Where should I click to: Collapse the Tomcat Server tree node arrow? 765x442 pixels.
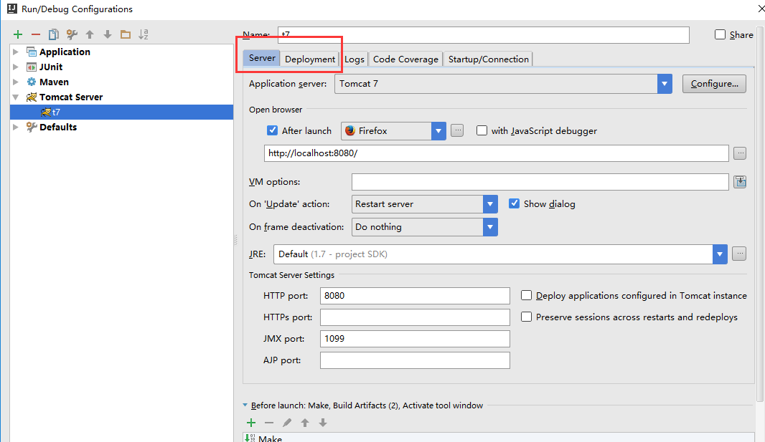tap(16, 97)
